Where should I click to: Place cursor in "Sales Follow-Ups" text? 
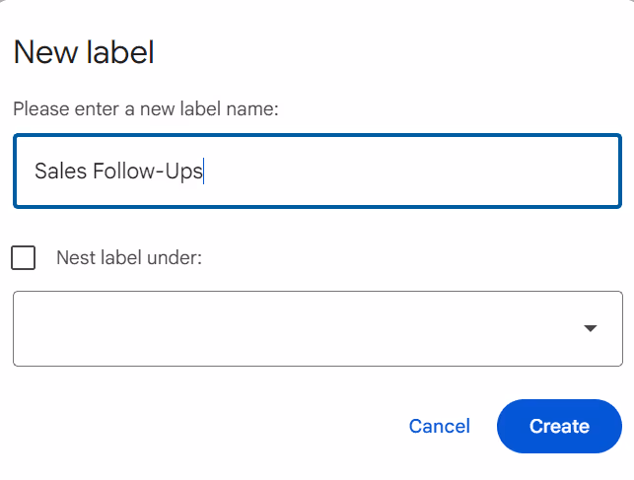click(118, 171)
